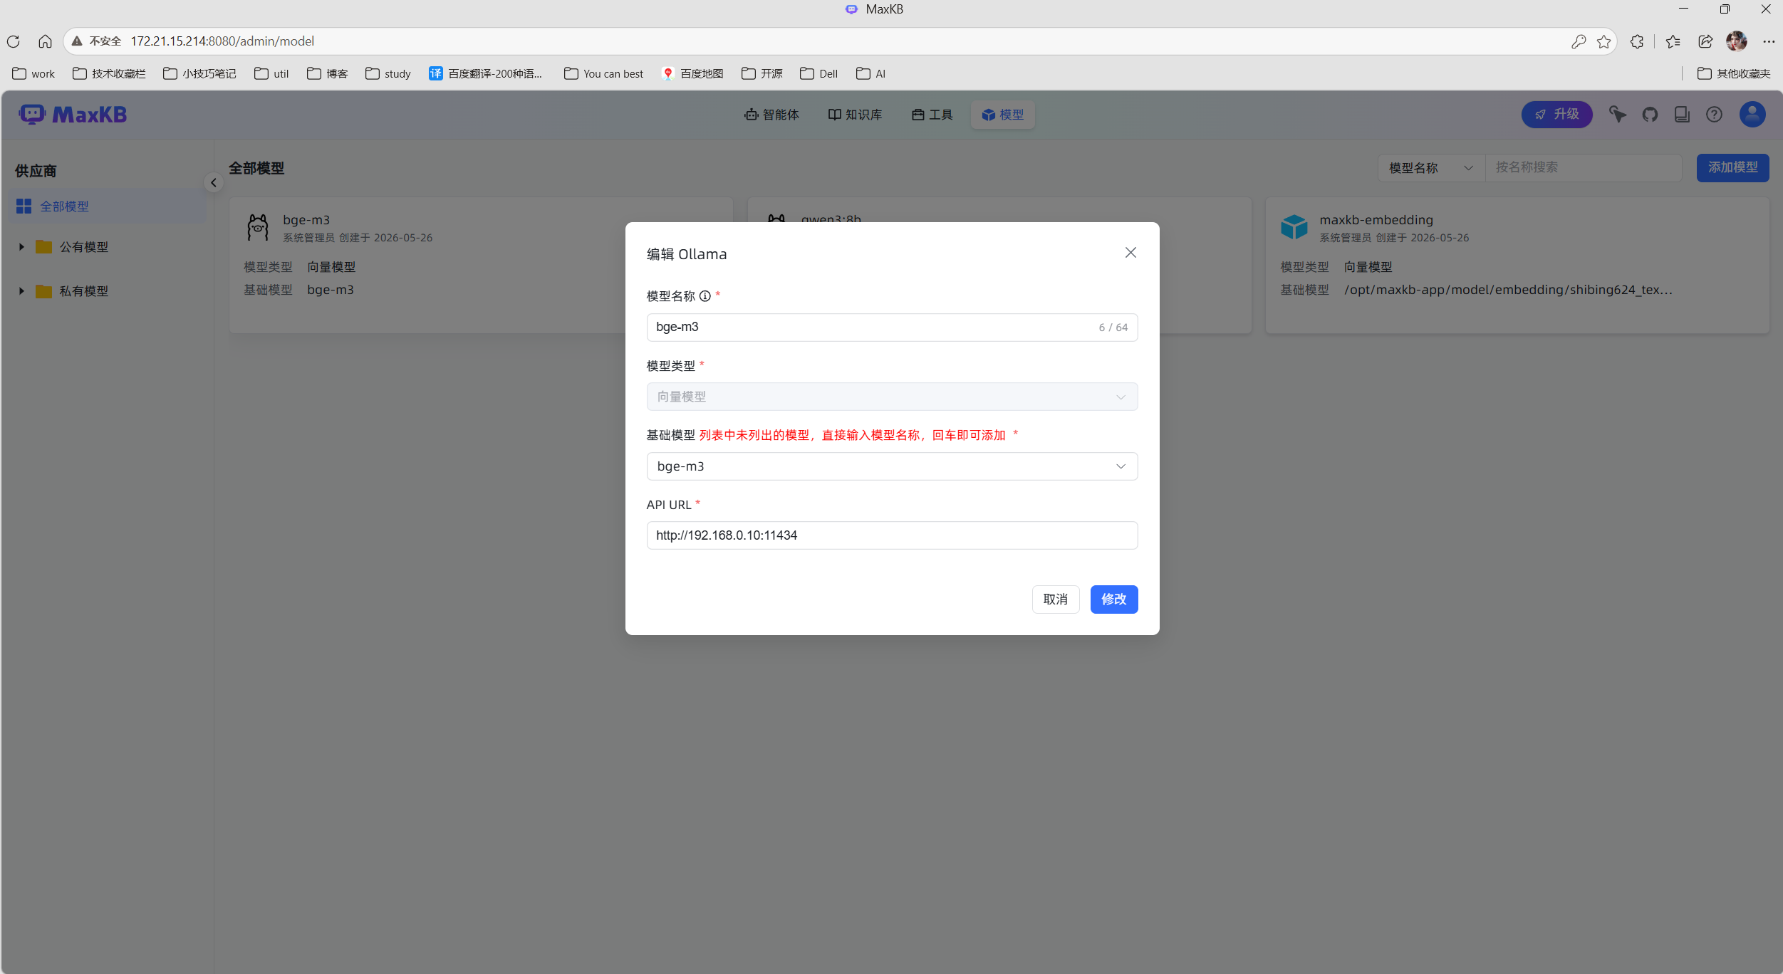Open the 其他收藏夹 folder
The height and width of the screenshot is (974, 1783).
1734,73
